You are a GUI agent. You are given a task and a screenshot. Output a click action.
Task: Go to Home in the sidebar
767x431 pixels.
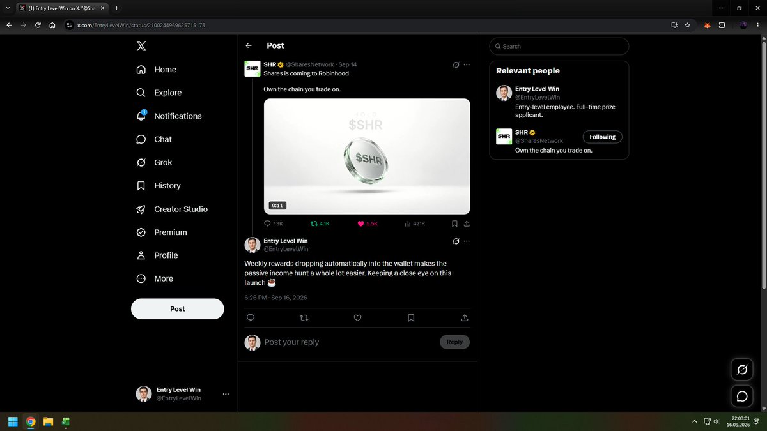(x=157, y=70)
